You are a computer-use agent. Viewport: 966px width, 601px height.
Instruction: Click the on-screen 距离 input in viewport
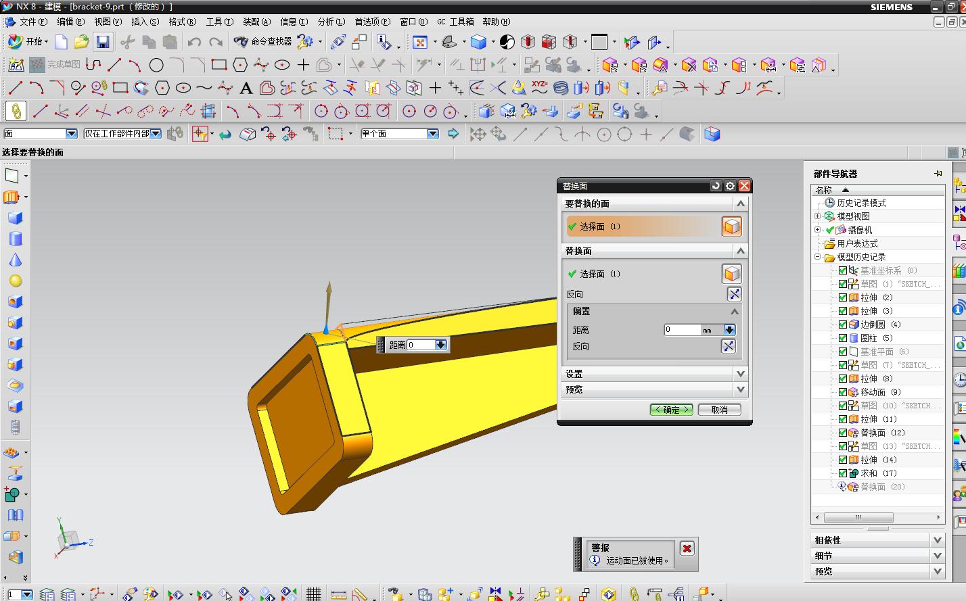click(421, 345)
